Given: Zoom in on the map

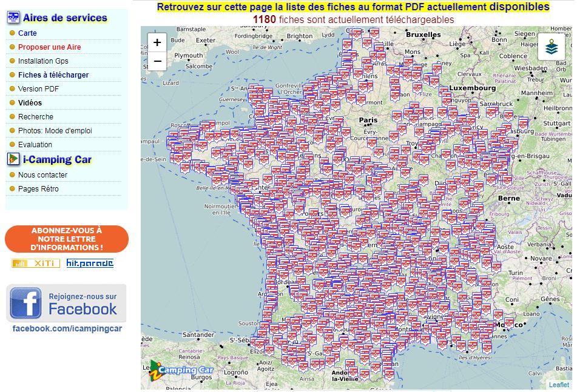Looking at the screenshot, I should [157, 42].
